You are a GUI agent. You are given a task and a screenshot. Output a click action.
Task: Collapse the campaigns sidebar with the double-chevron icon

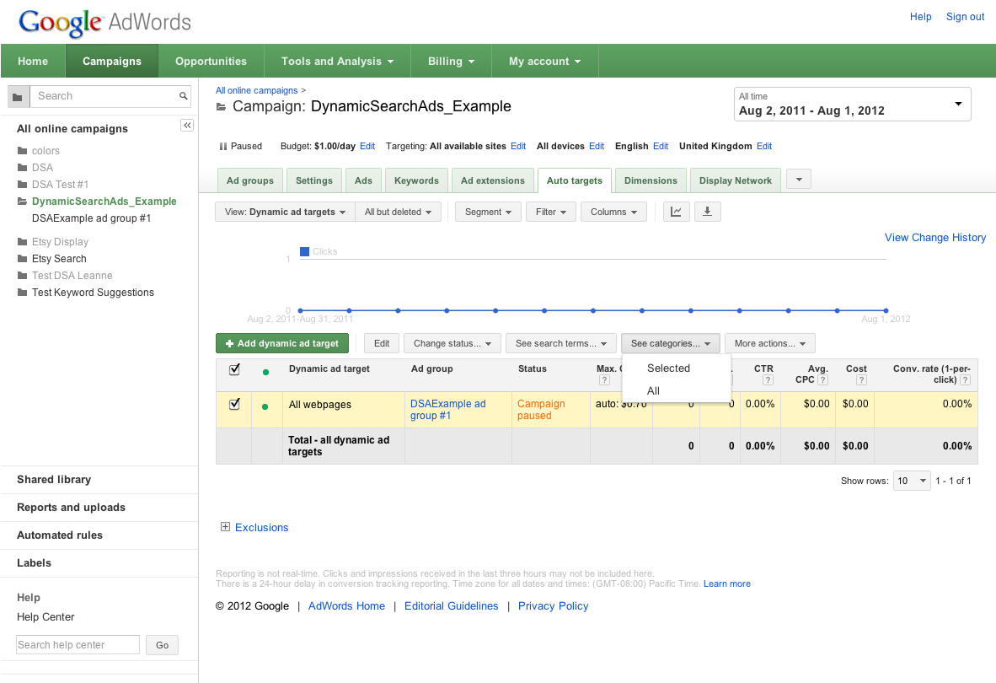pos(187,125)
